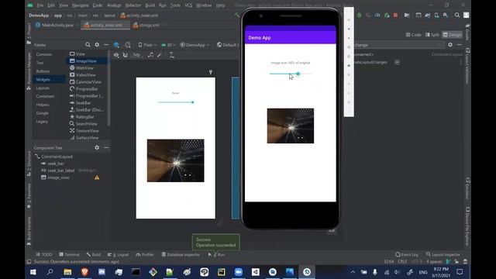Image resolution: width=496 pixels, height=279 pixels.
Task: Minimize the Palette panel
Action: 106,45
